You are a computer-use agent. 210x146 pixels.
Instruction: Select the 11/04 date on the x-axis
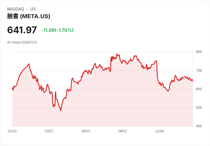(x=159, y=131)
